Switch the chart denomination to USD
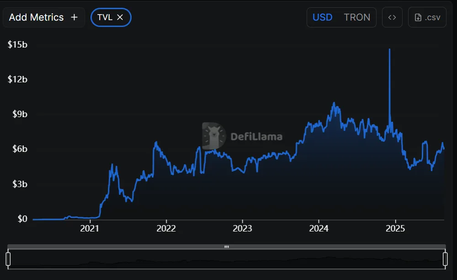 (322, 17)
